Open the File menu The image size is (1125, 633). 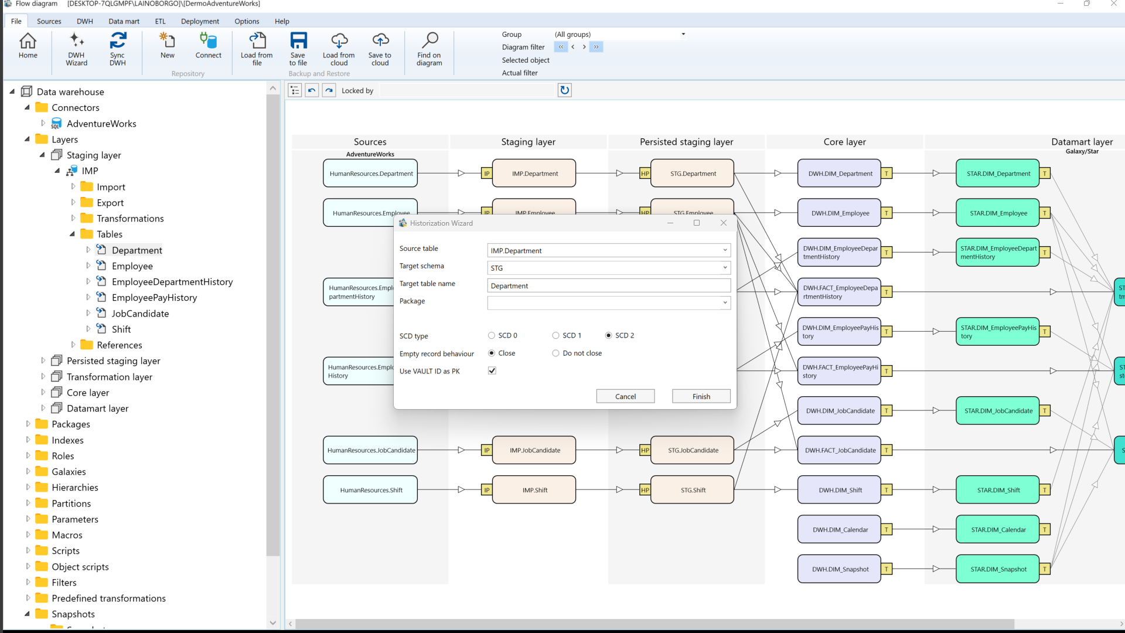(16, 21)
